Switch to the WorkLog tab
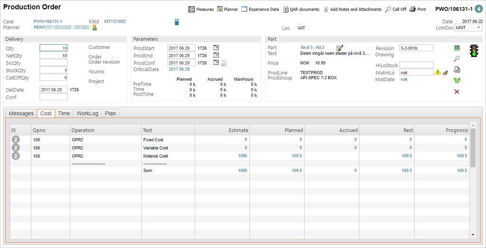Viewport: 486px width, 248px height. [x=87, y=113]
